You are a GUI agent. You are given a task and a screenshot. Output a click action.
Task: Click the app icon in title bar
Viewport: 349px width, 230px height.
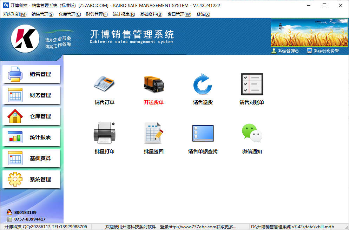6,5
